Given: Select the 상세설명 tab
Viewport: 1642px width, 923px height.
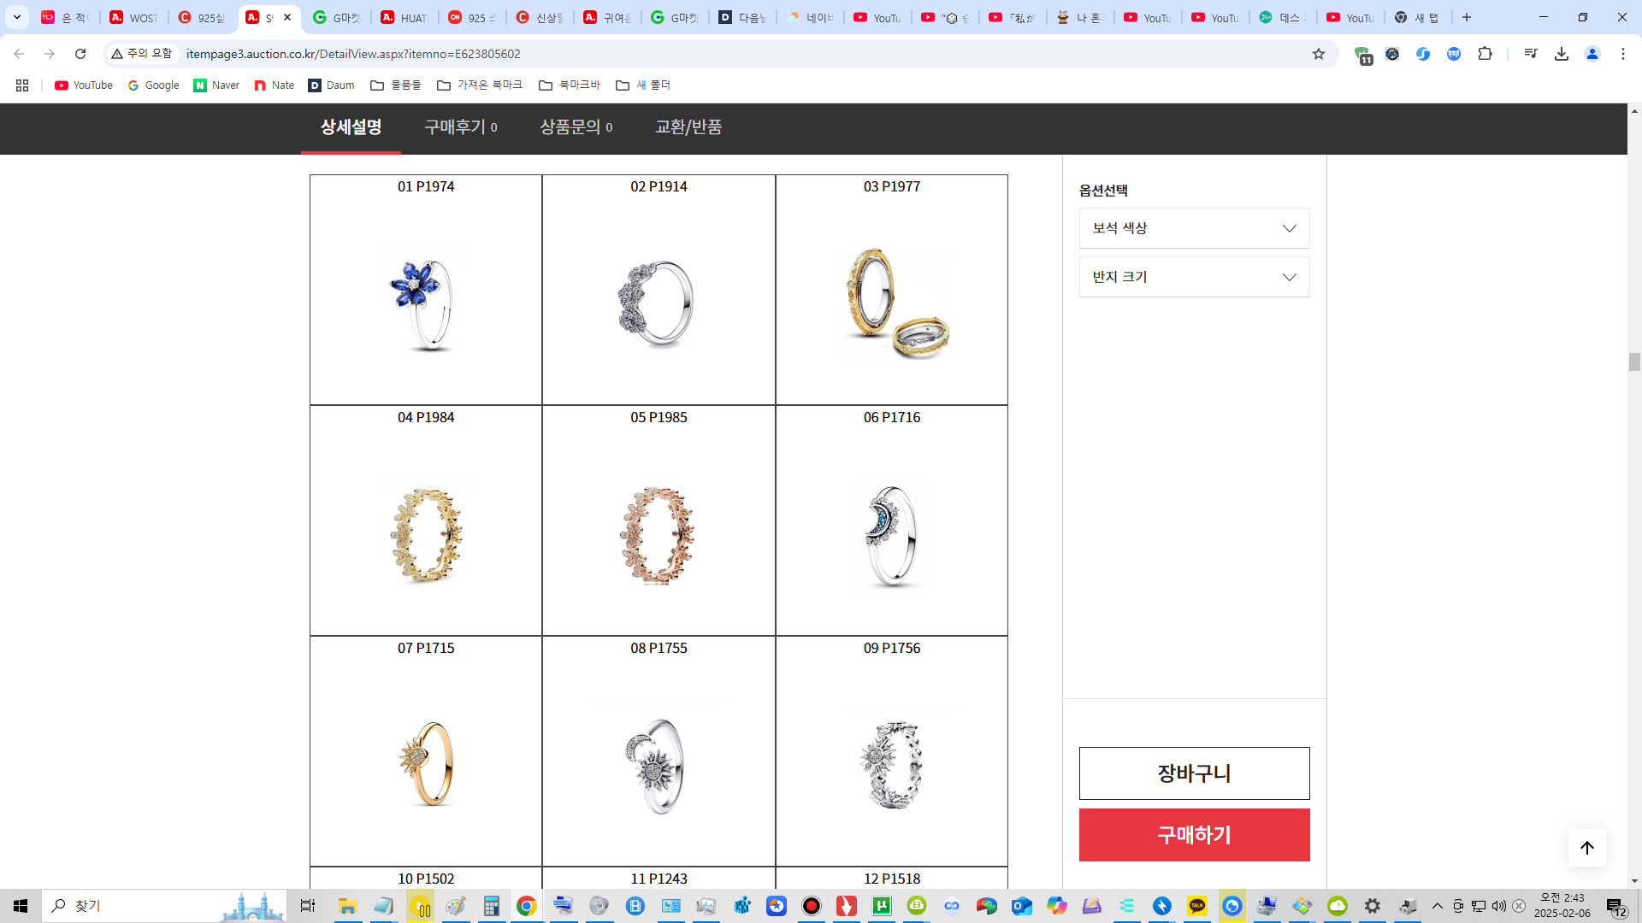Looking at the screenshot, I should tap(351, 127).
